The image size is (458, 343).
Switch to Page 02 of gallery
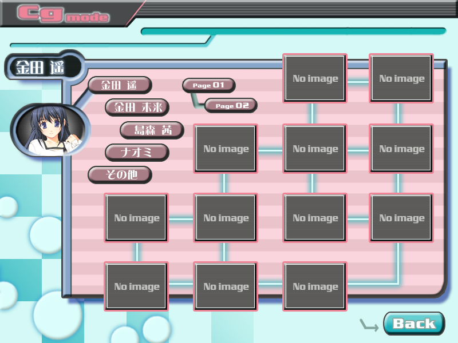click(x=231, y=105)
